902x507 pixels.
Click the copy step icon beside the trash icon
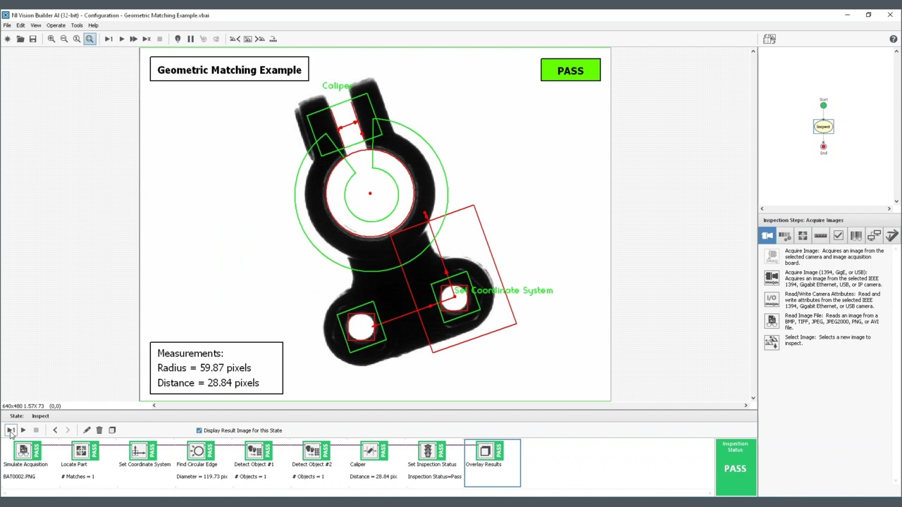pyautogui.click(x=112, y=430)
